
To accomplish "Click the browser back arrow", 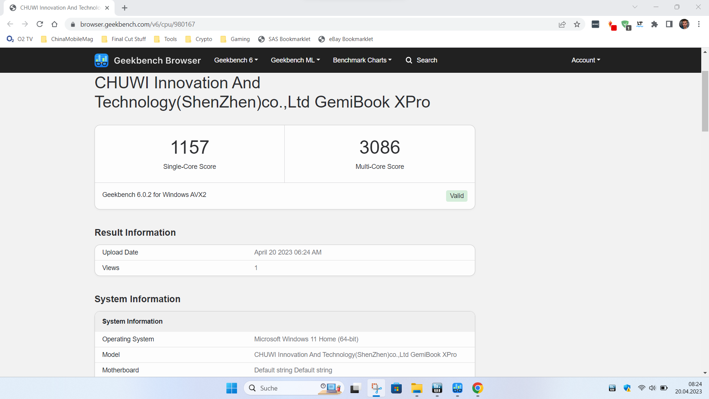I will pos(10,24).
